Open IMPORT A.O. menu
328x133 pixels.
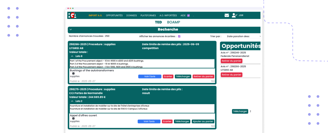click(96, 15)
